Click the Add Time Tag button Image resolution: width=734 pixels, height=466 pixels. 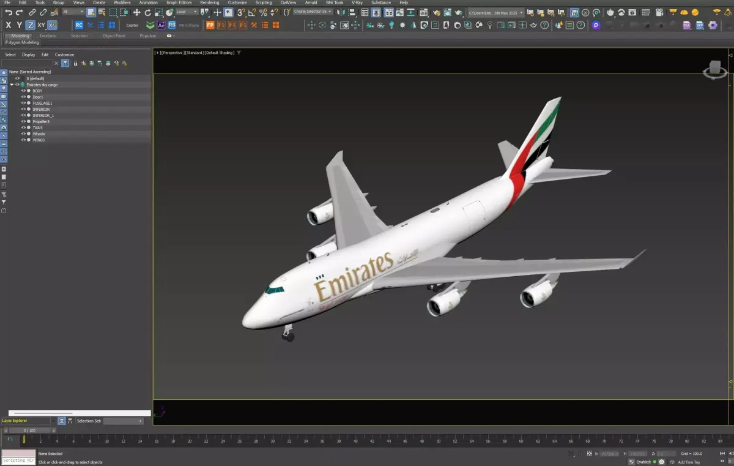click(689, 462)
